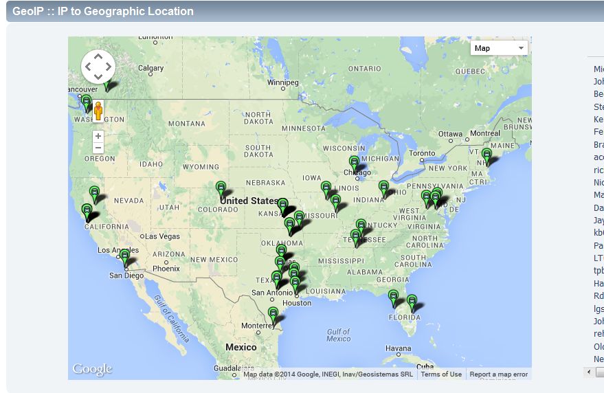Select the marker in Colorado
604x393 pixels.
[x=221, y=188]
